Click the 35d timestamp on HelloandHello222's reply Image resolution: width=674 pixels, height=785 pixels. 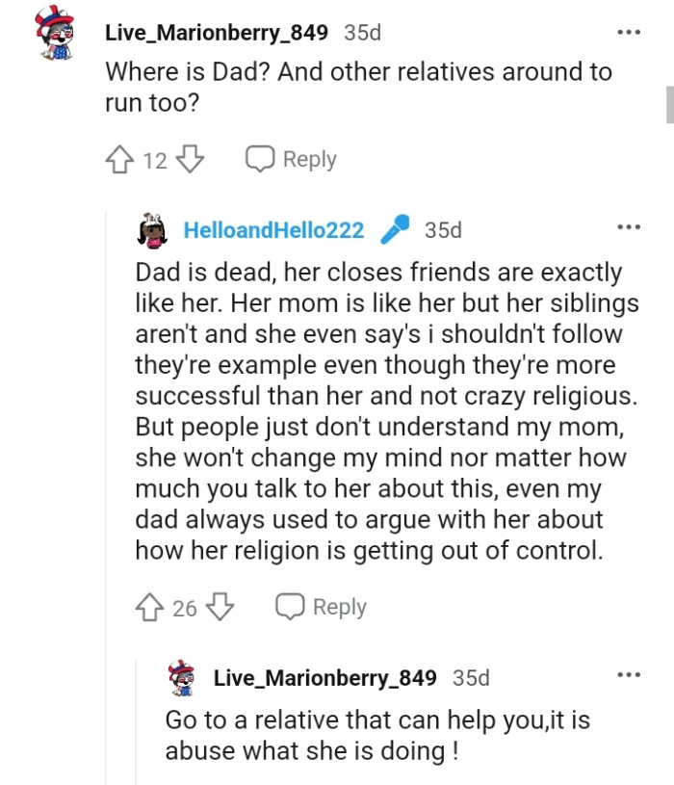(446, 229)
